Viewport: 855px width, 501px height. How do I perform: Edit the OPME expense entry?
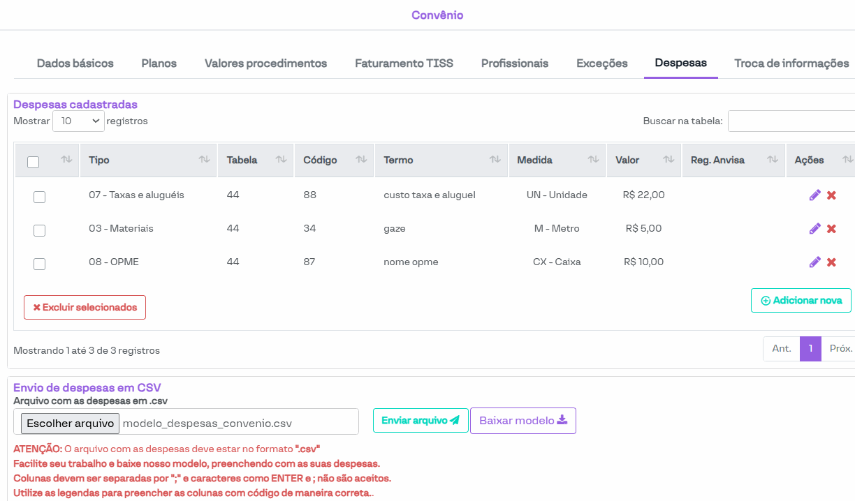pos(814,262)
